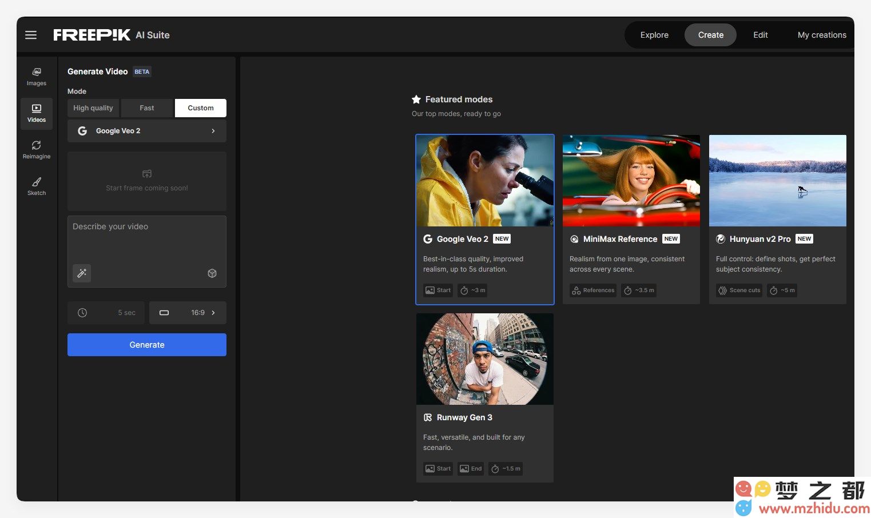The height and width of the screenshot is (518, 871).
Task: Click the aspect ratio rectangle icon
Action: point(164,313)
